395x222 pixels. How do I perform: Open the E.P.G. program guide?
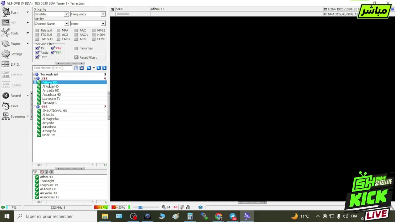coord(11,64)
